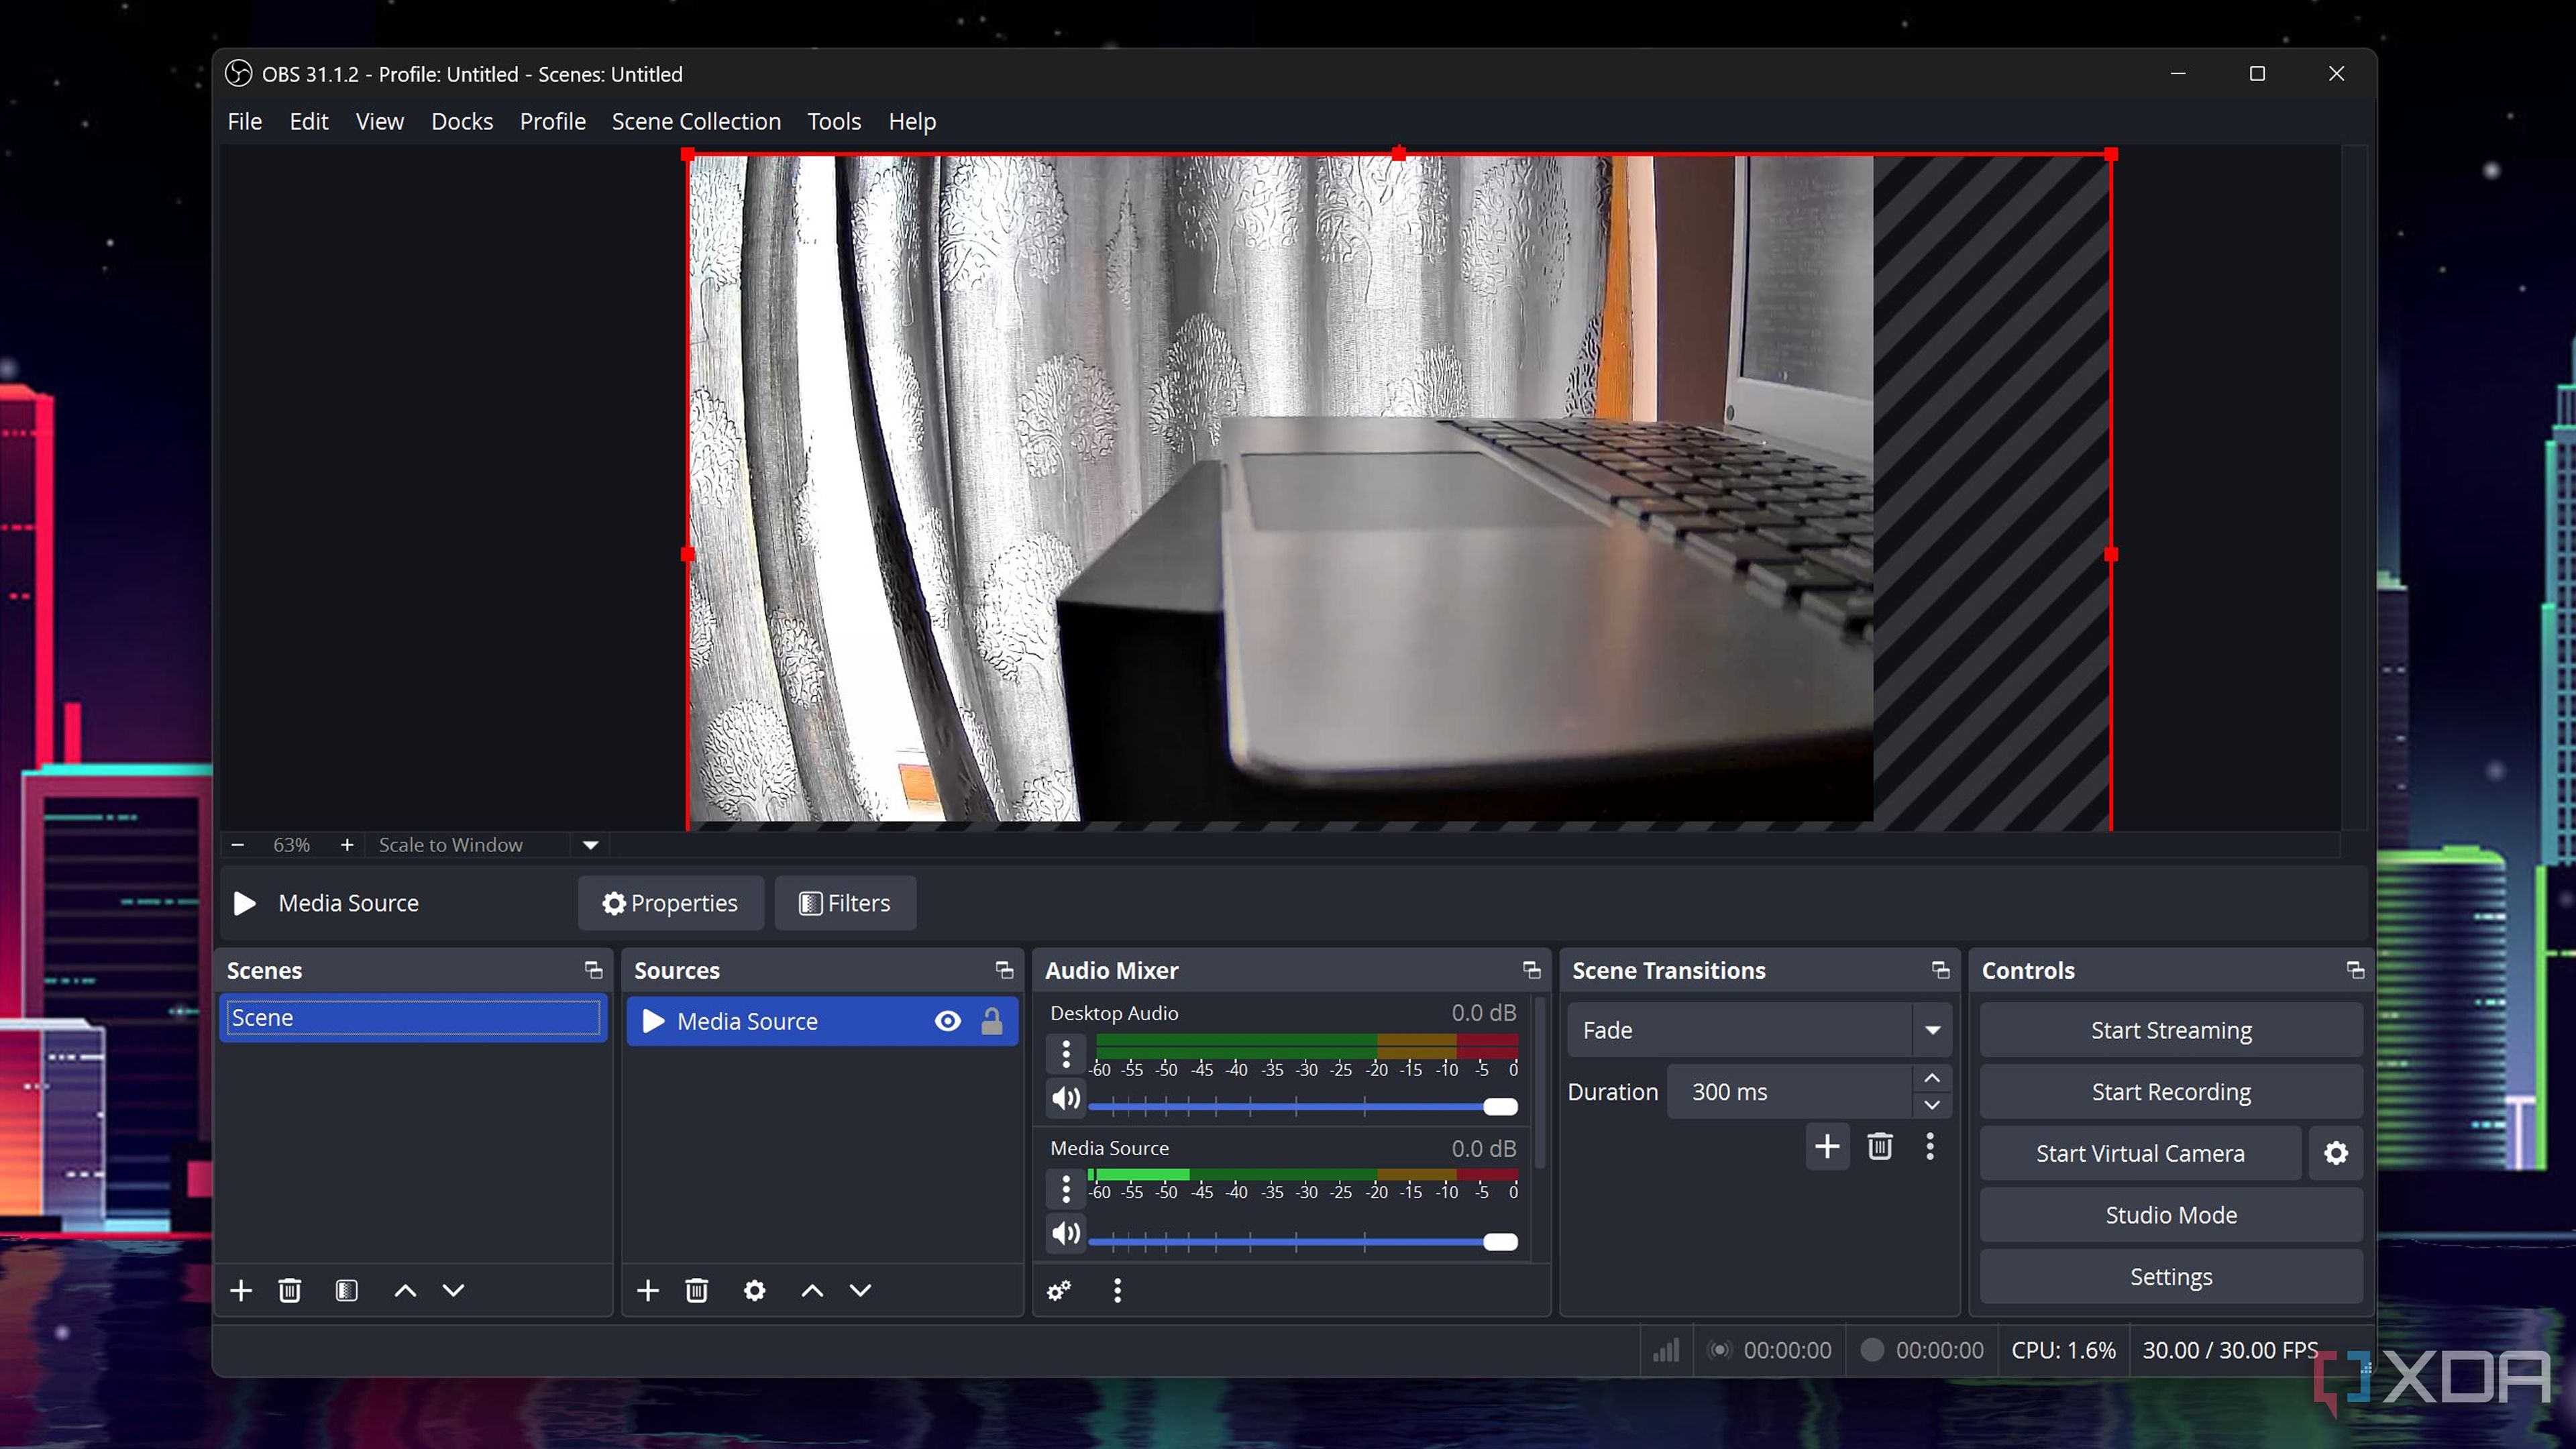Add a new scene transition with plus
This screenshot has width=2576, height=1449.
coord(1827,1146)
